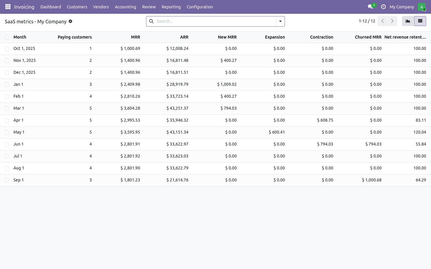Click the 55.84 retention value
The width and height of the screenshot is (431, 269).
[x=421, y=144]
